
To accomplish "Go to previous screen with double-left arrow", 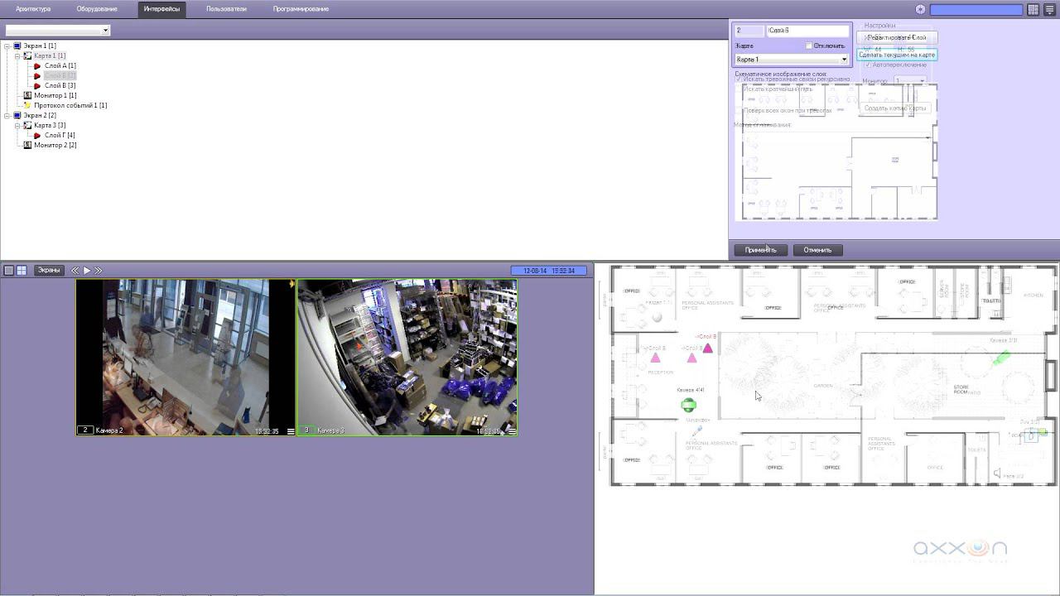I will coord(75,271).
